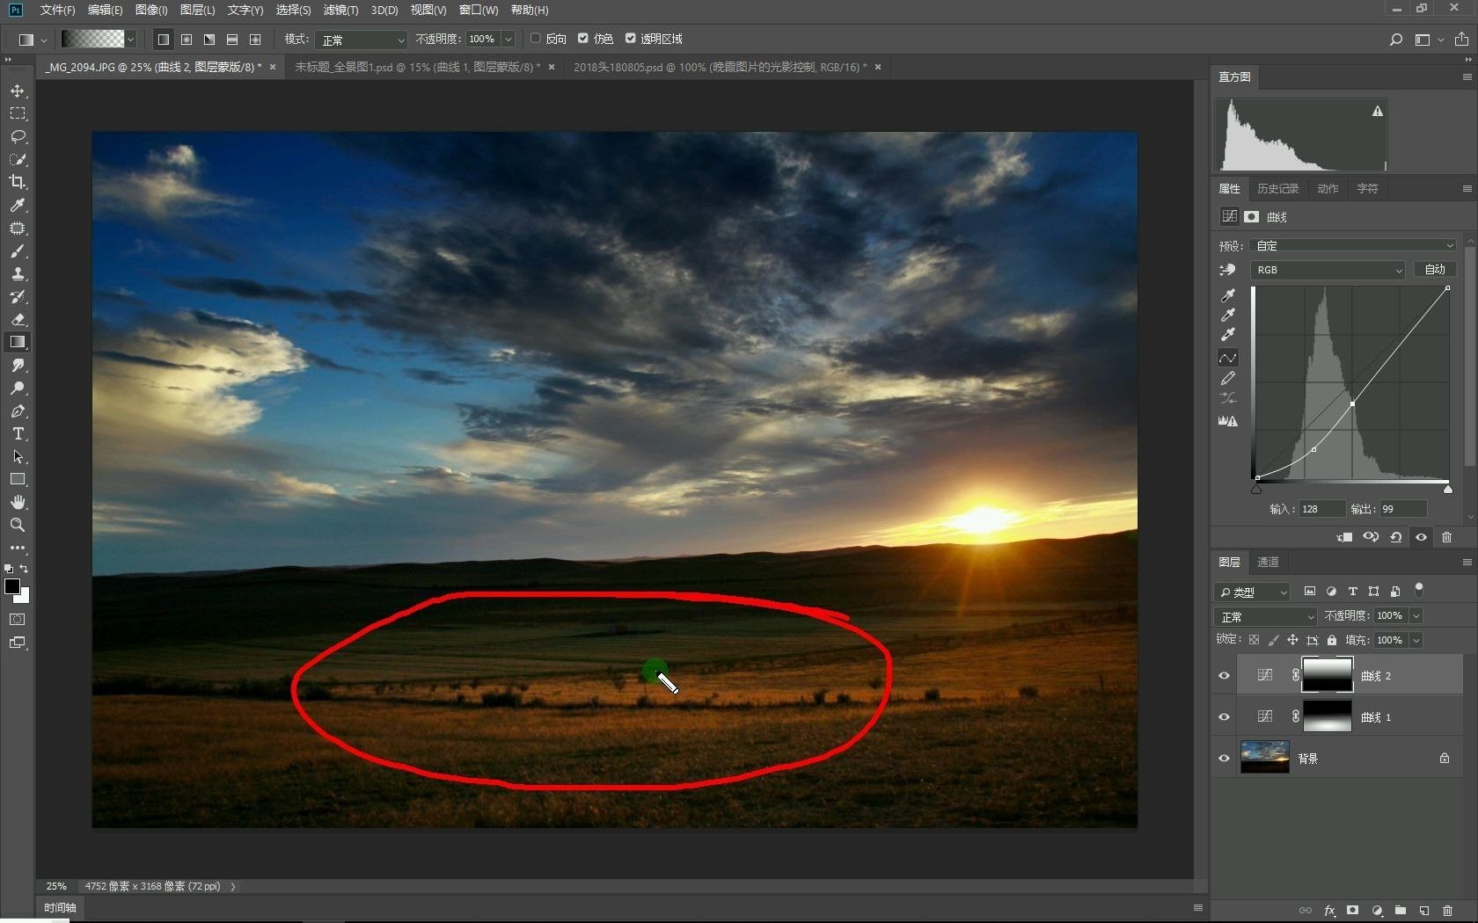
Task: Open the gradient opacity dropdown arrow
Action: (508, 40)
